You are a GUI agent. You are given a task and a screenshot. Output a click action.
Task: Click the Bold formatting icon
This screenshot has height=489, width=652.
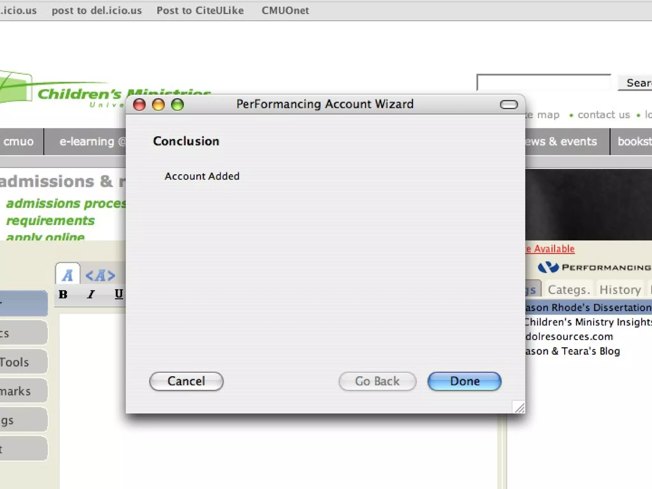pos(63,294)
